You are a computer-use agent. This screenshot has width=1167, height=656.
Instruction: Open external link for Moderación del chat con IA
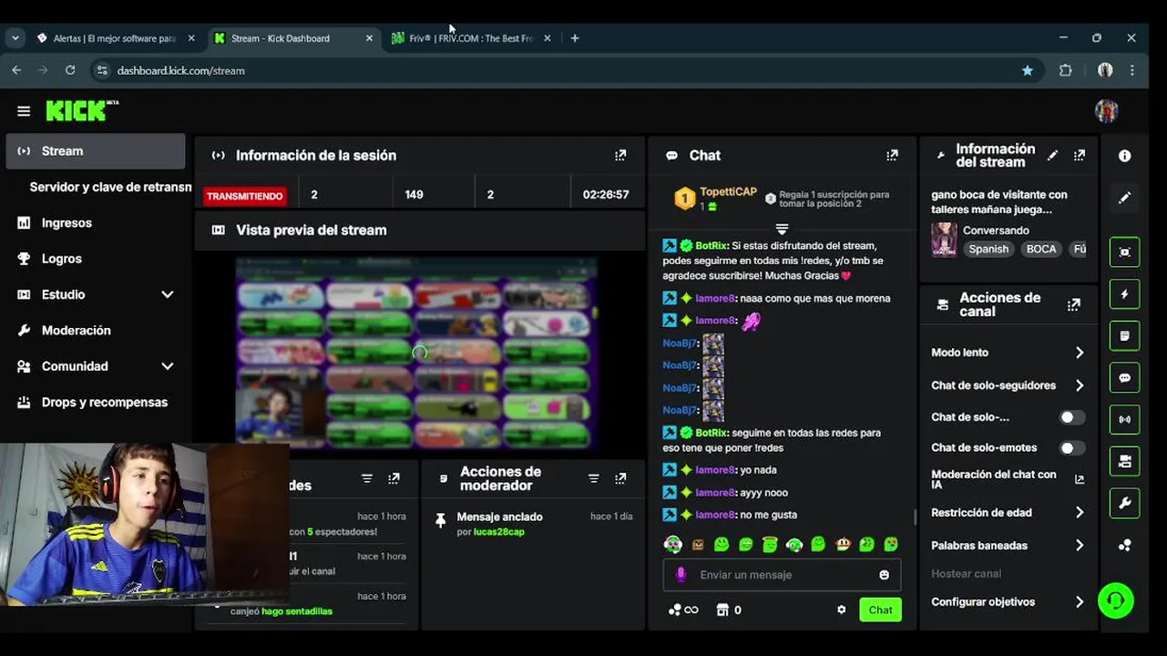coord(1080,479)
